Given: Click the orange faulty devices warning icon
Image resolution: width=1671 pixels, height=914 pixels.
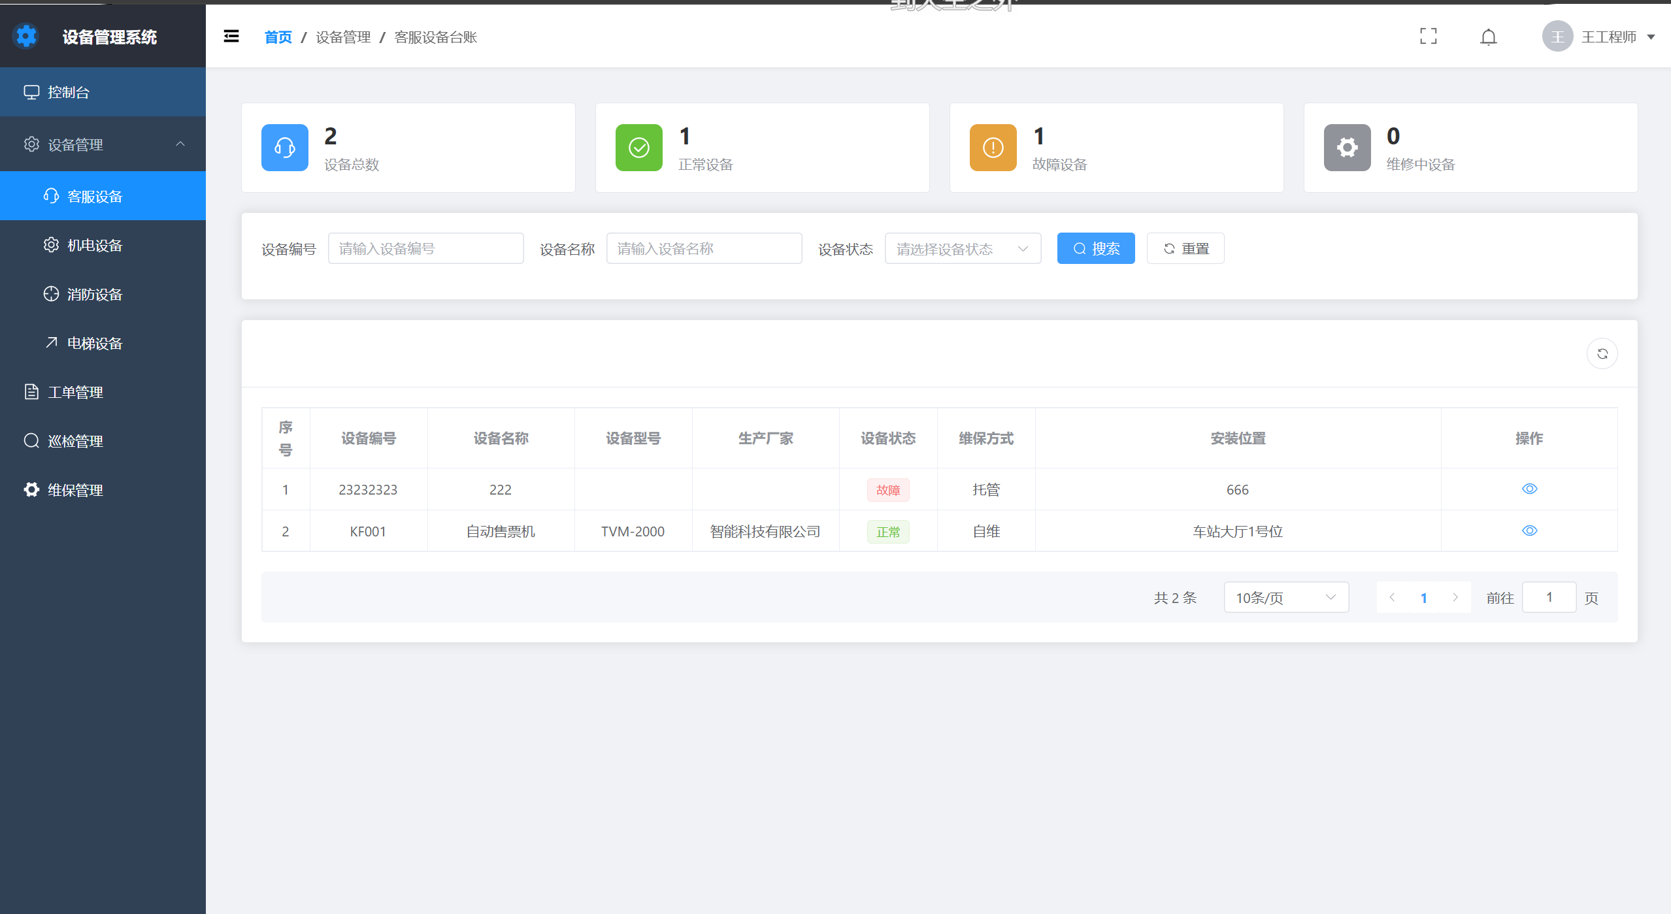Looking at the screenshot, I should point(993,148).
